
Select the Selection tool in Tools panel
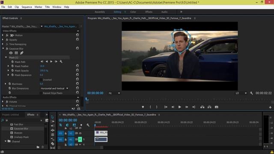52,117
